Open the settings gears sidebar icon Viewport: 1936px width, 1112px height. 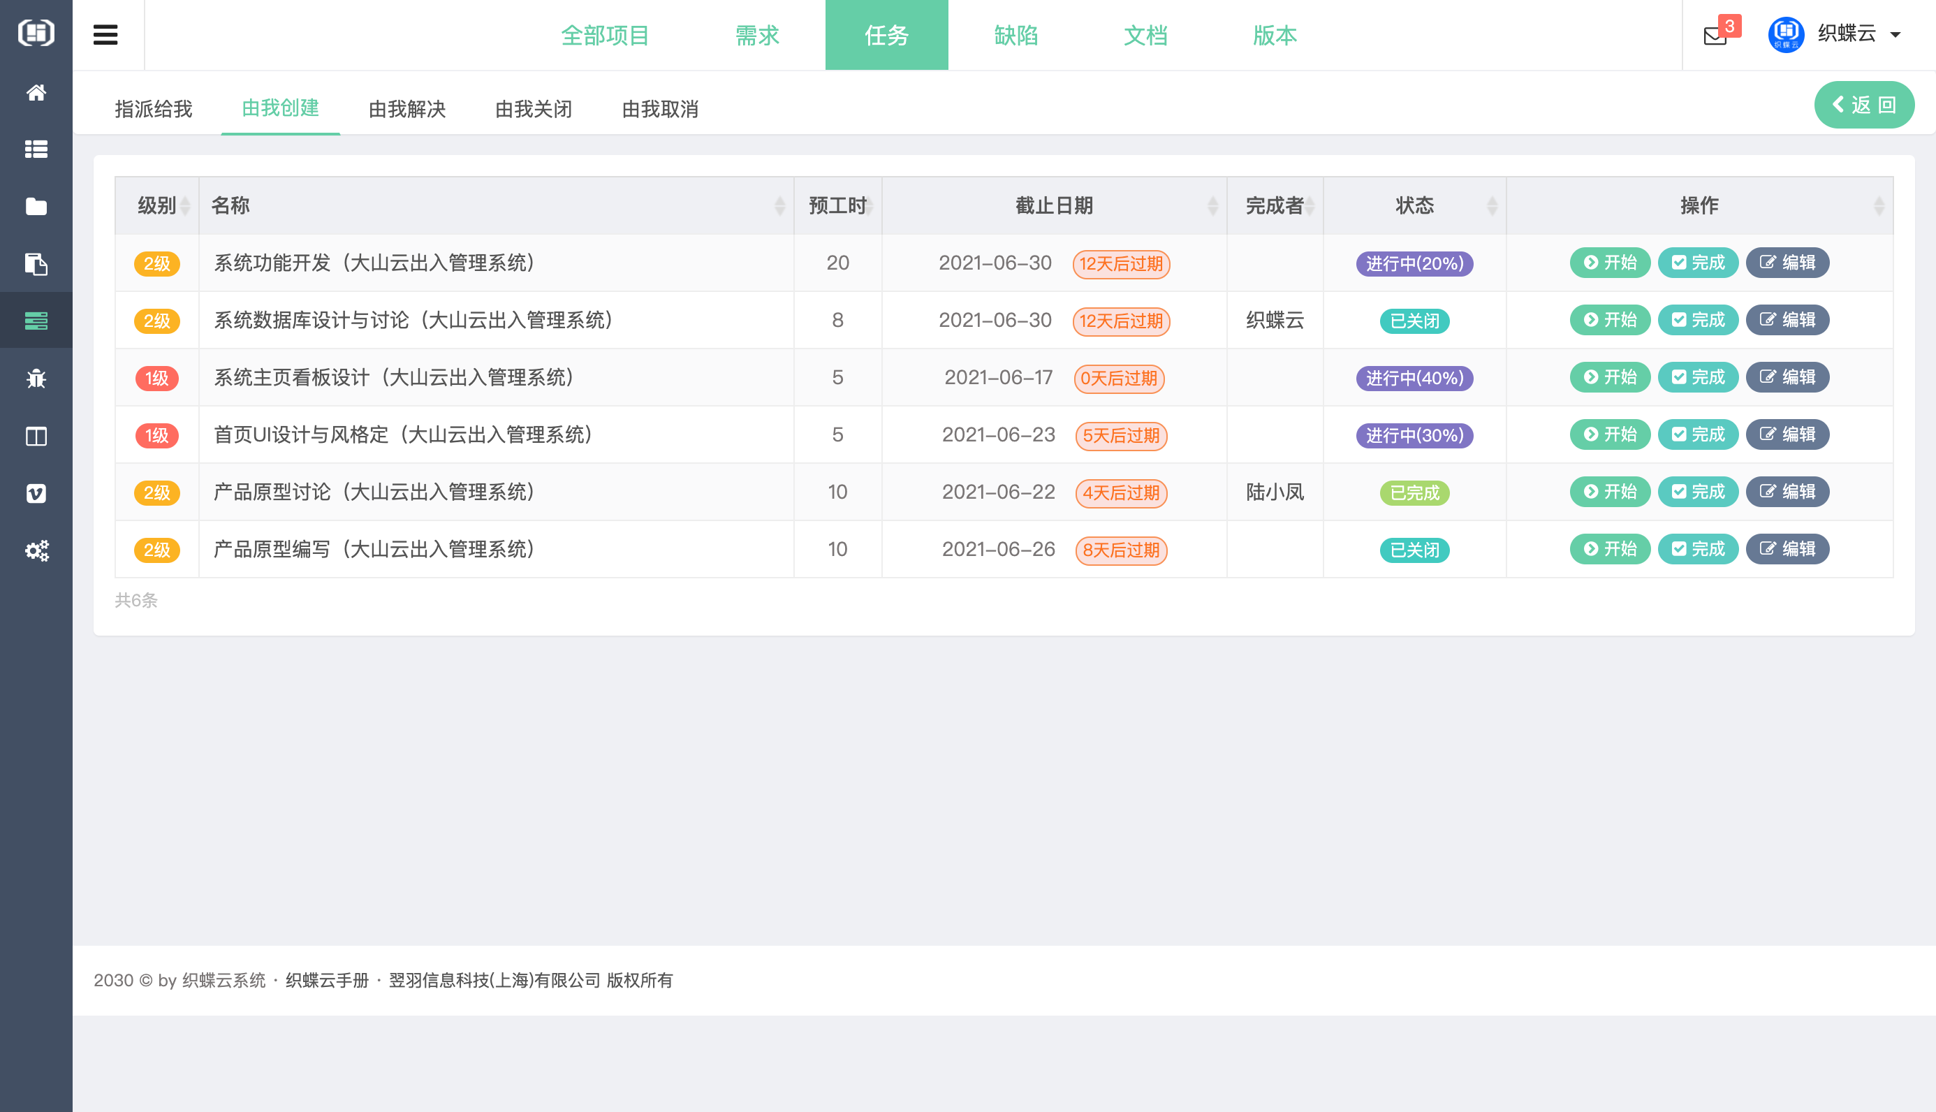(x=36, y=550)
